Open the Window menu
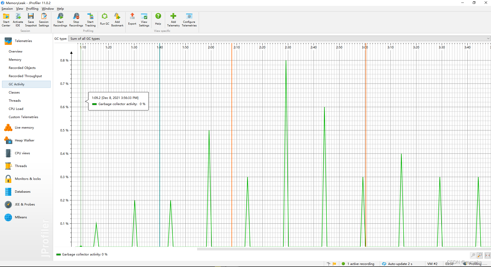This screenshot has width=491, height=267. coord(48,9)
